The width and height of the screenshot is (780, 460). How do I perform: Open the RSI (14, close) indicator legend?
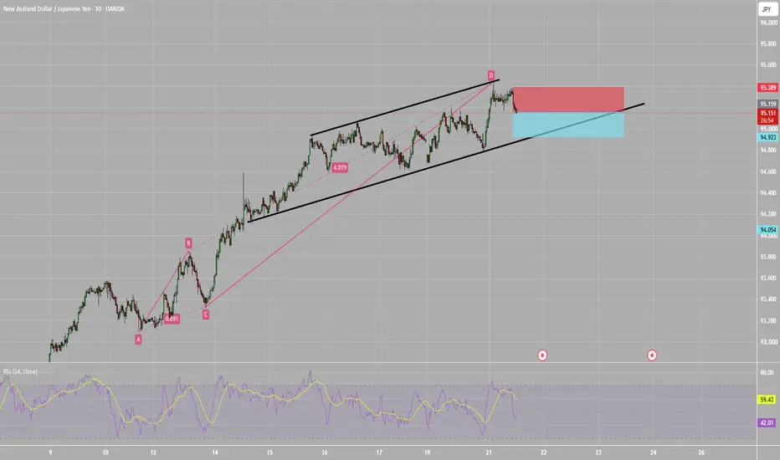[20, 371]
